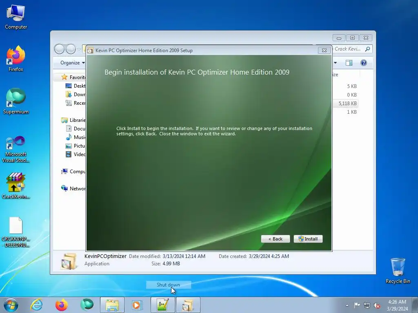Image resolution: width=418 pixels, height=313 pixels.
Task: Launch Firefox from the taskbar
Action: tap(62, 305)
